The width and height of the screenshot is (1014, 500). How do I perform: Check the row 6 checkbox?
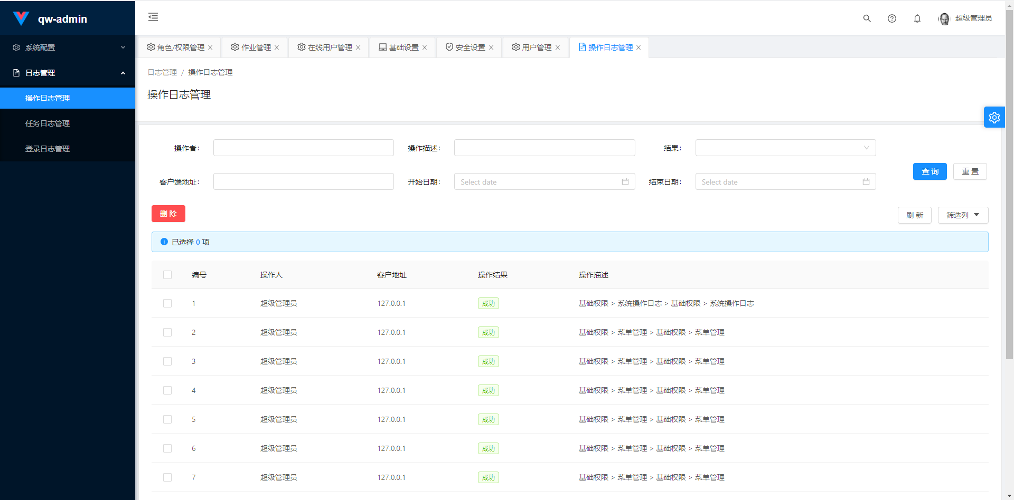tap(167, 448)
